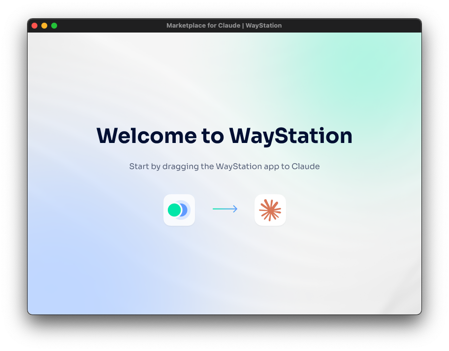Click the WayStation app icon
Screen dimensions: 449x351
coord(179,210)
